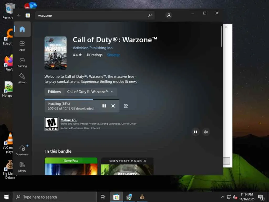Open Activision Publishing Inc. publisher link

[x=93, y=48]
